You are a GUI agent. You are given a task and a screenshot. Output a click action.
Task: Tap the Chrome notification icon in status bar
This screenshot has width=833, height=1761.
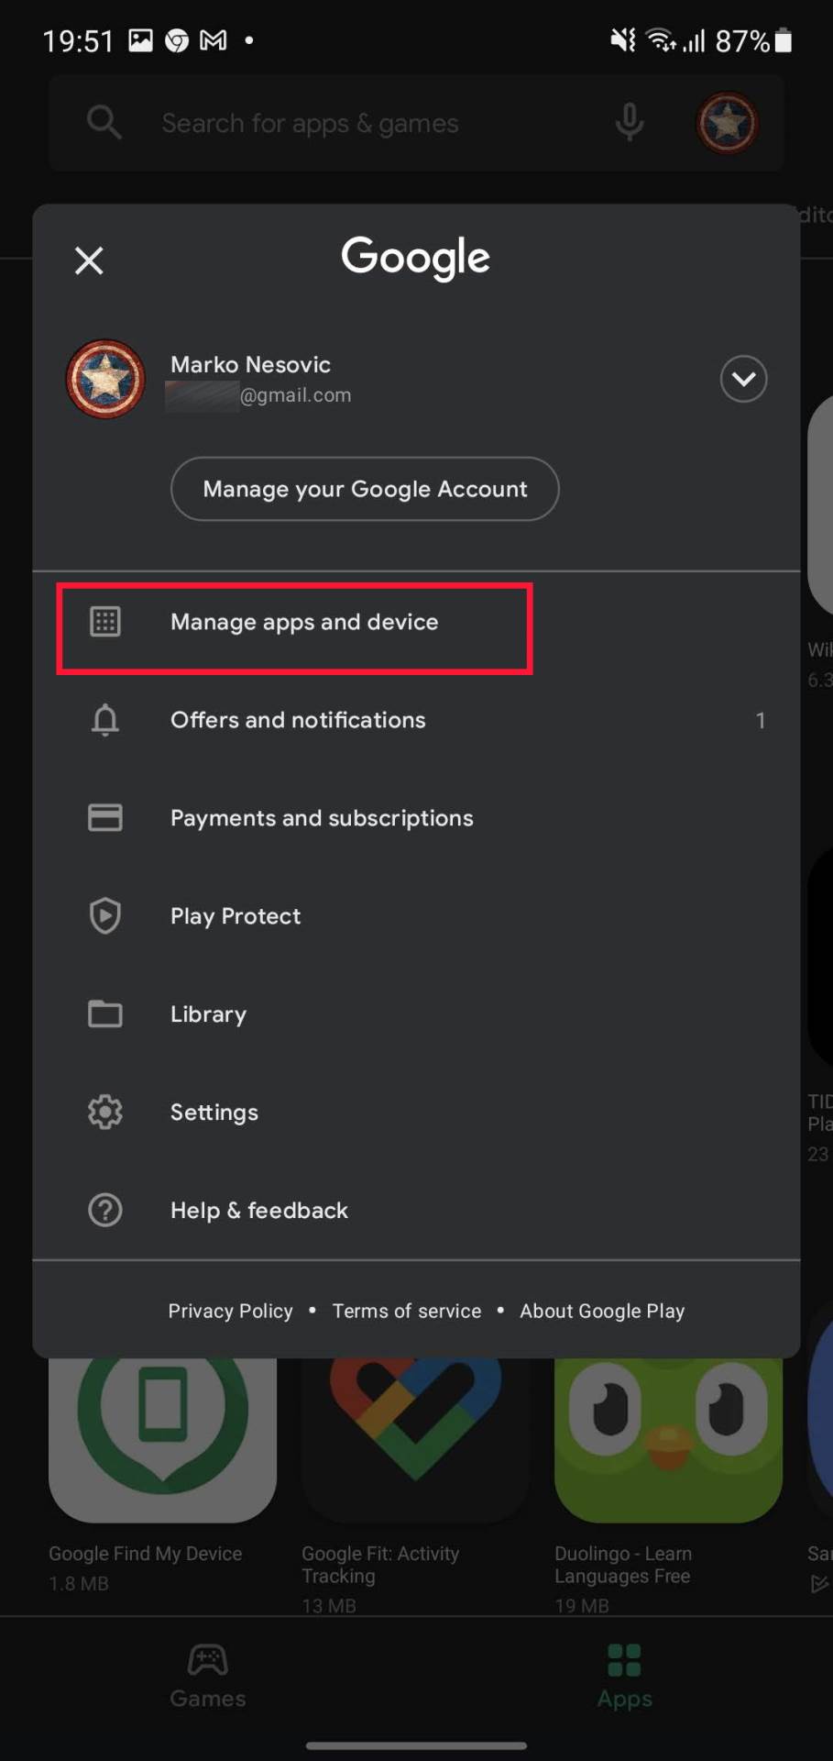pos(176,40)
